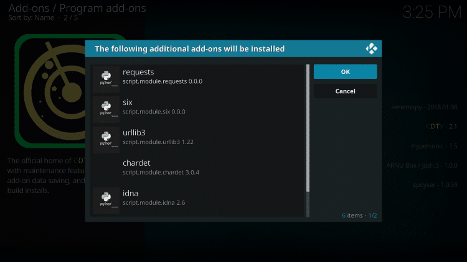Click the Kodi logo in dialog header
This screenshot has width=467, height=262.
[372, 48]
